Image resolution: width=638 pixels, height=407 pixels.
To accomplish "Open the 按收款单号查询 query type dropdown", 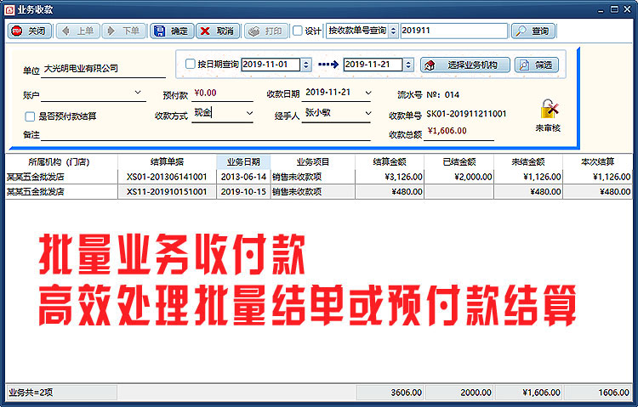I will pyautogui.click(x=393, y=31).
